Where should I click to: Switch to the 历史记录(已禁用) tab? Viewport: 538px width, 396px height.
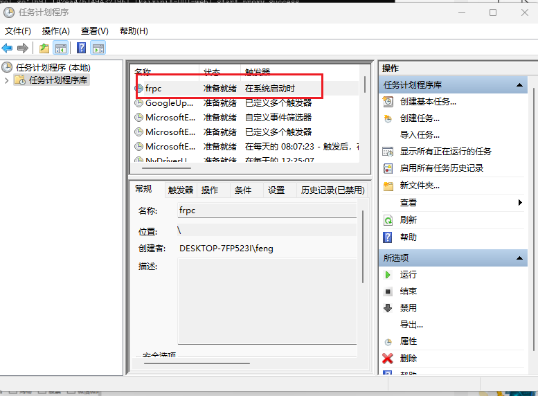pos(332,190)
